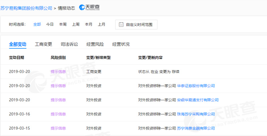Screen dimensions: 267x136
Task: Select 上月 time filter
Action: [101, 25]
